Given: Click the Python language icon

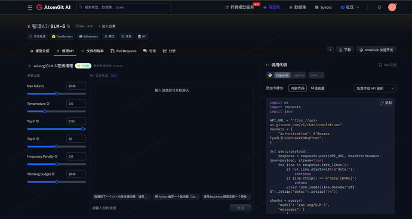Looking at the screenshot, I should 270,75.
